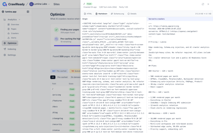This screenshot has width=213, height=133.
Task: Select the /changelog row path
Action: click(x=58, y=118)
